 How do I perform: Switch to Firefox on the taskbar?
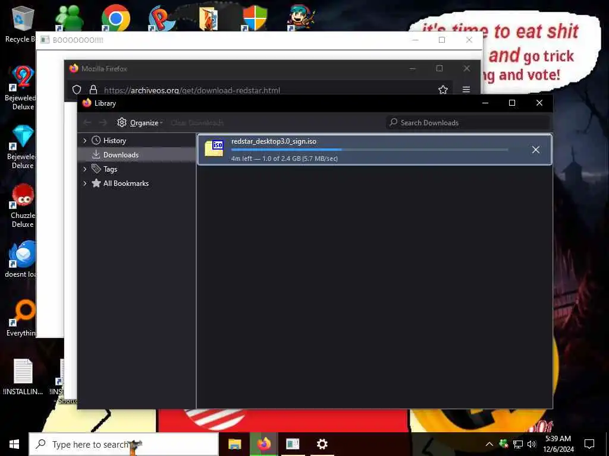click(263, 444)
